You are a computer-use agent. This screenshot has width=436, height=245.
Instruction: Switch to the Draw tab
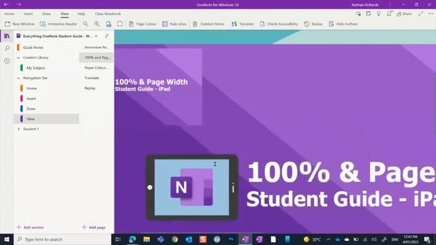(x=46, y=14)
